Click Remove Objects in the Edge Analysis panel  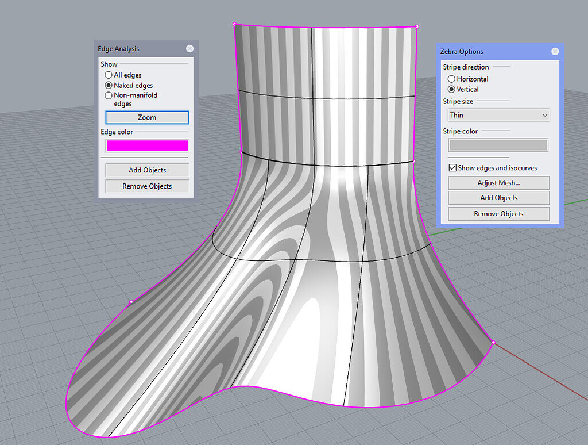pos(146,186)
